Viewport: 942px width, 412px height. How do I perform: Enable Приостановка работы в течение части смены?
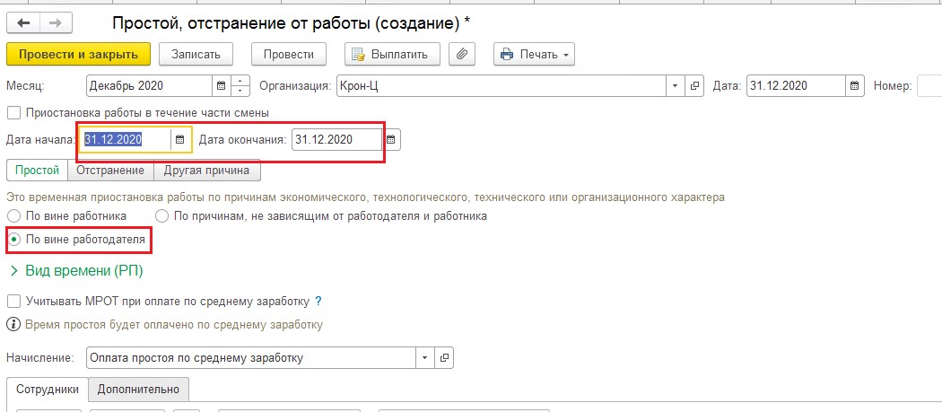click(13, 112)
